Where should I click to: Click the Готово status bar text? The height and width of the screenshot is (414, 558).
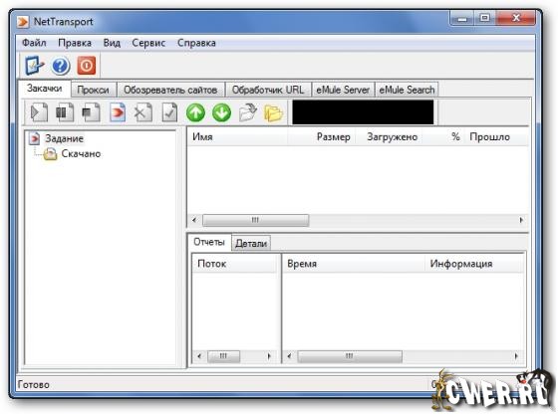click(34, 384)
